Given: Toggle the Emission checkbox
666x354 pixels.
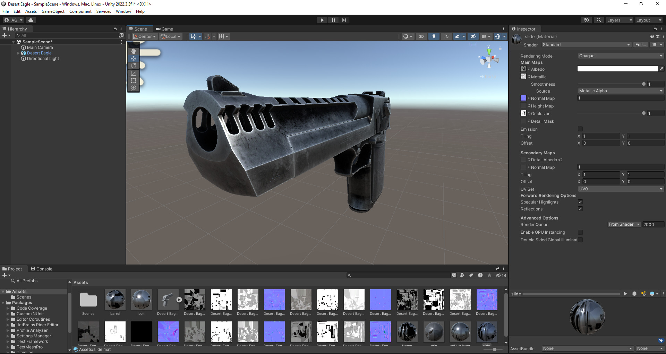Looking at the screenshot, I should (x=580, y=129).
